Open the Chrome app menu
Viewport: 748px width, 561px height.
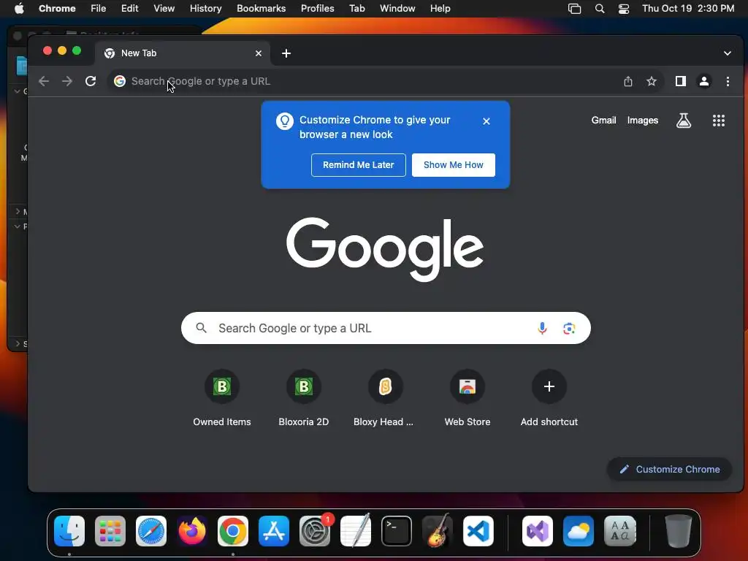57,9
